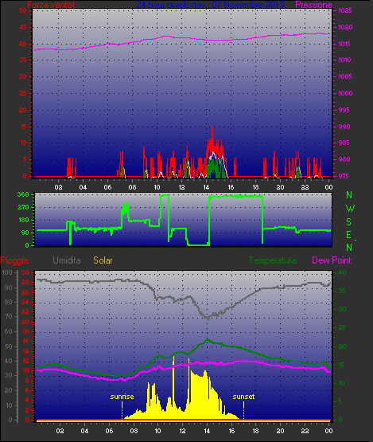
Task: Click the 'N' compass label at top
Action: (x=349, y=195)
